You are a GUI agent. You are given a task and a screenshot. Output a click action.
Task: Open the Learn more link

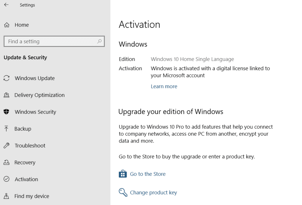(x=164, y=86)
